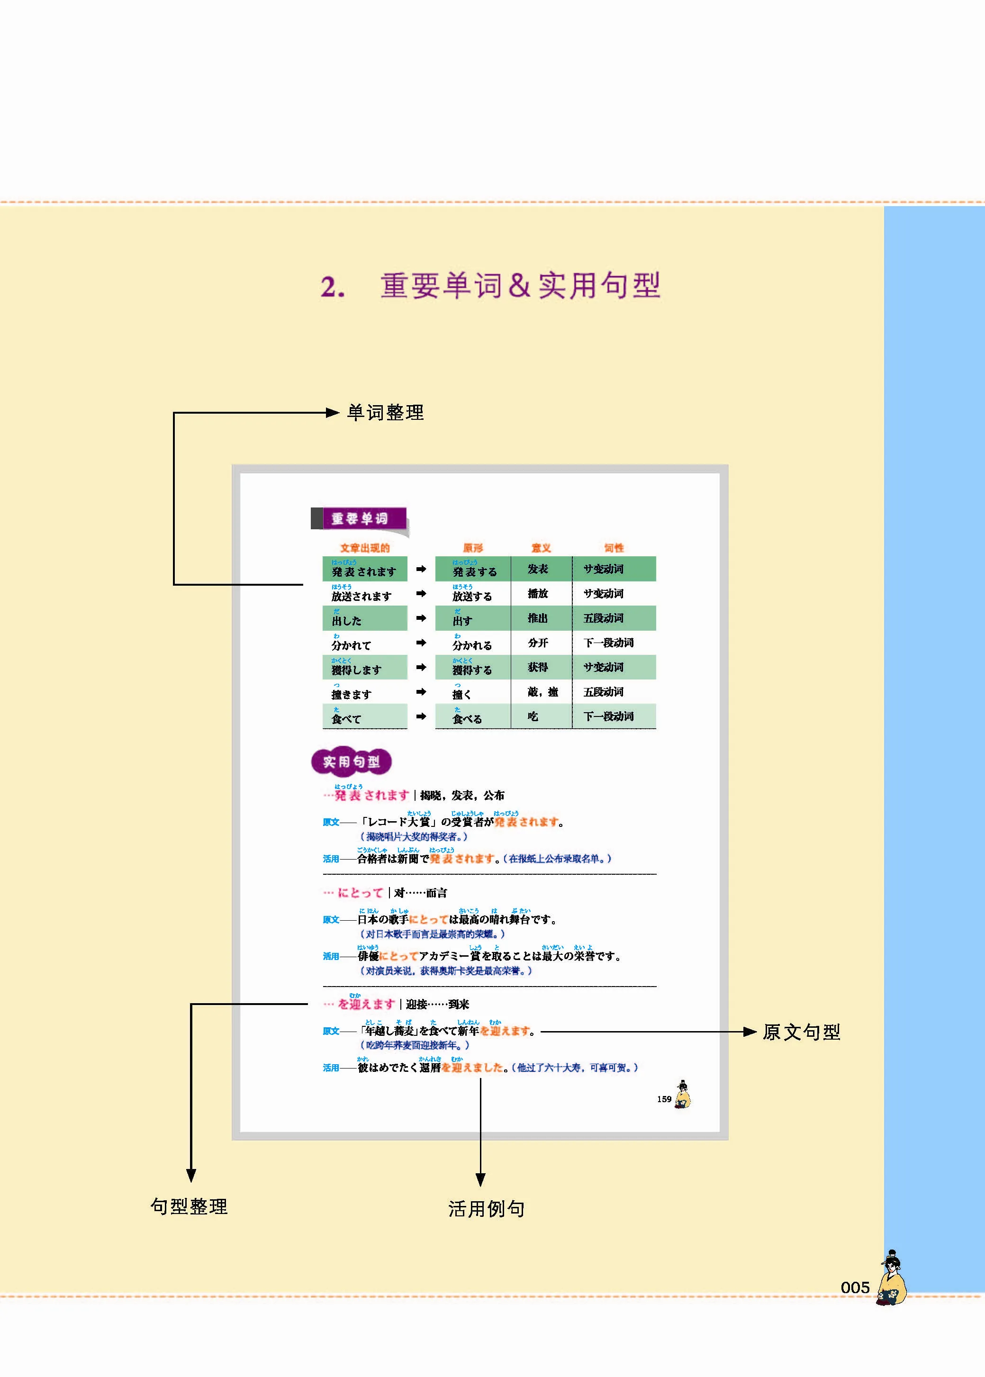Click the 单词整理 label
Screen dimensions: 985x1377
pos(385,413)
